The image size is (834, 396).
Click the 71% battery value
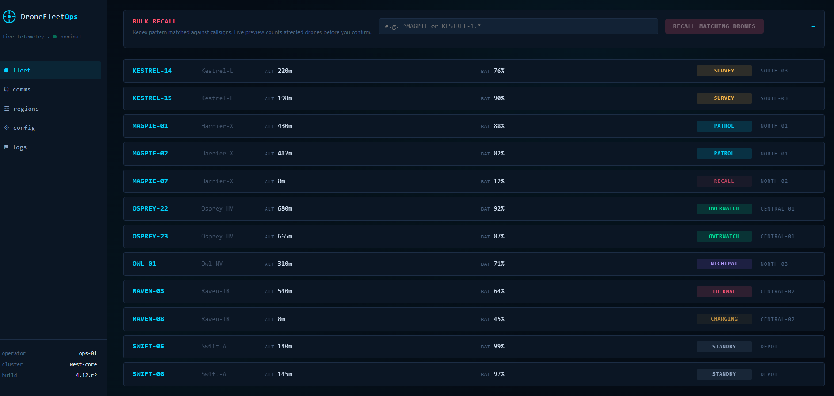click(499, 264)
